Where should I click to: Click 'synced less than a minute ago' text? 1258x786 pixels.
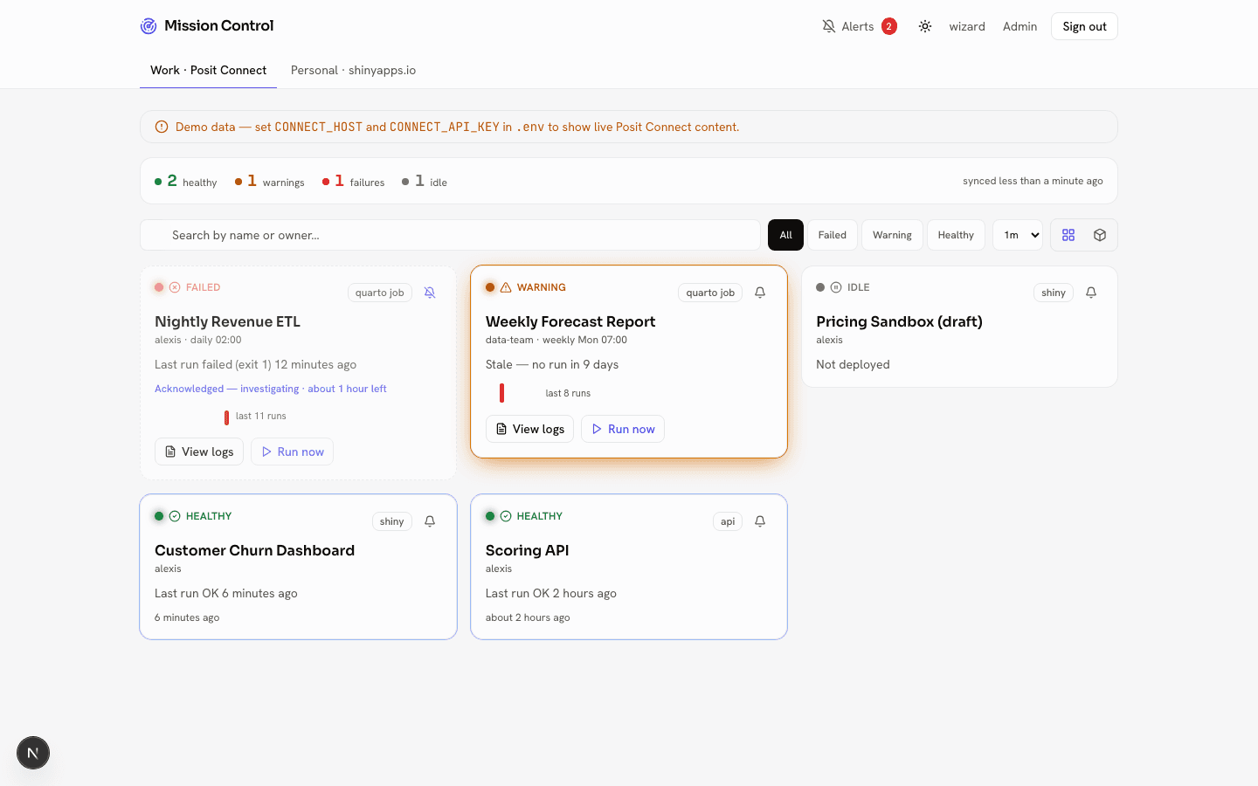tap(1033, 181)
